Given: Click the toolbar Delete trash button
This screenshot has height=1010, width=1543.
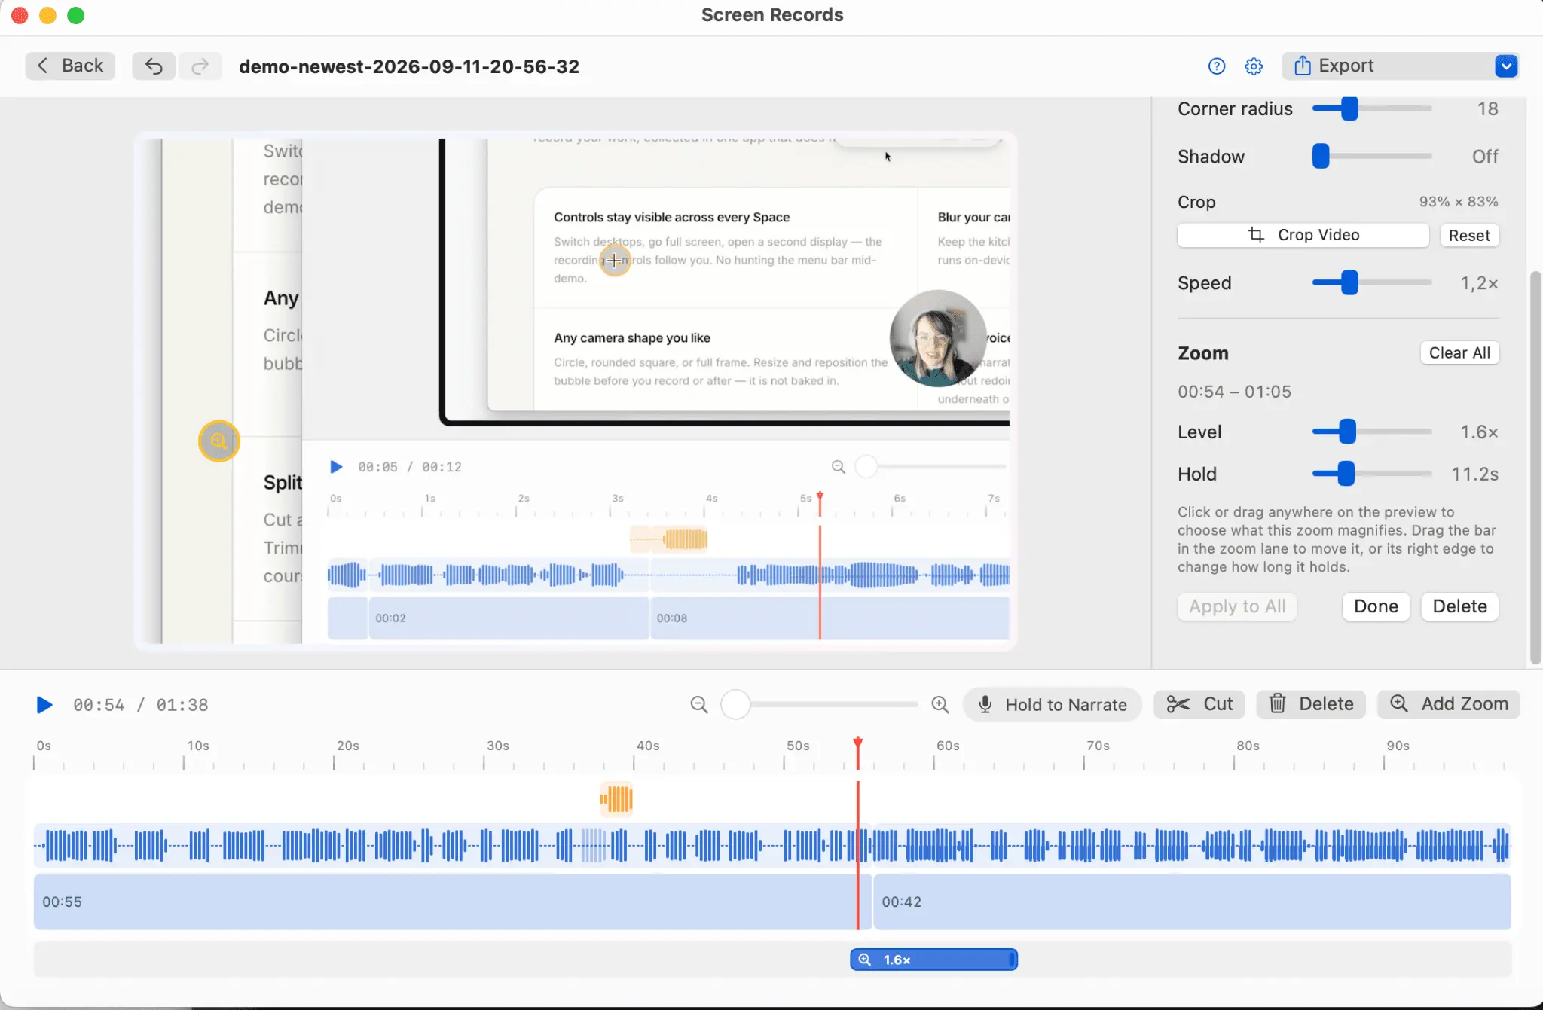Looking at the screenshot, I should pyautogui.click(x=1311, y=704).
